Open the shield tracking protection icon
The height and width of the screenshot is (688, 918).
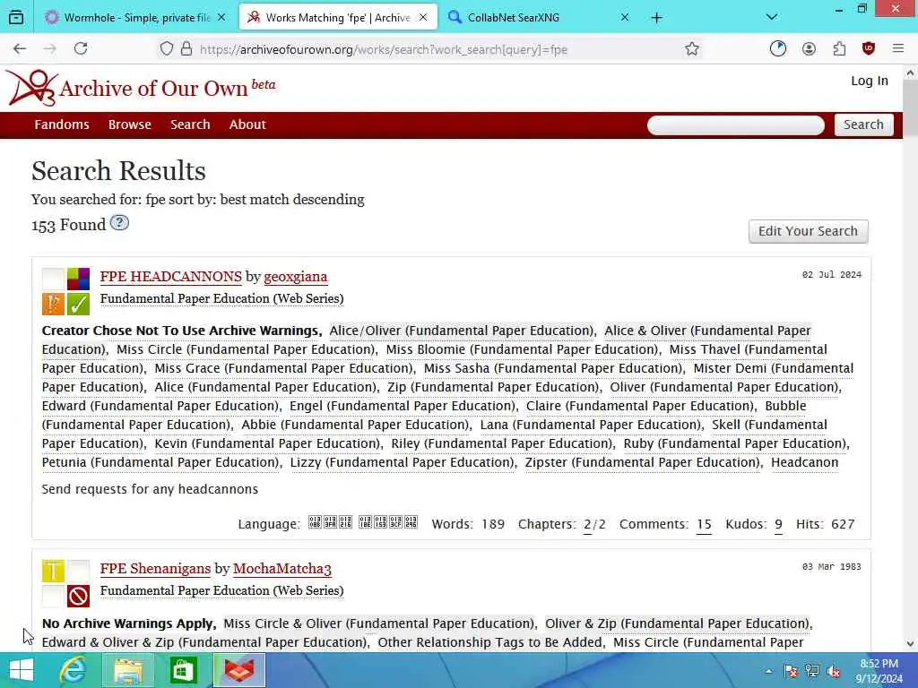(x=167, y=49)
